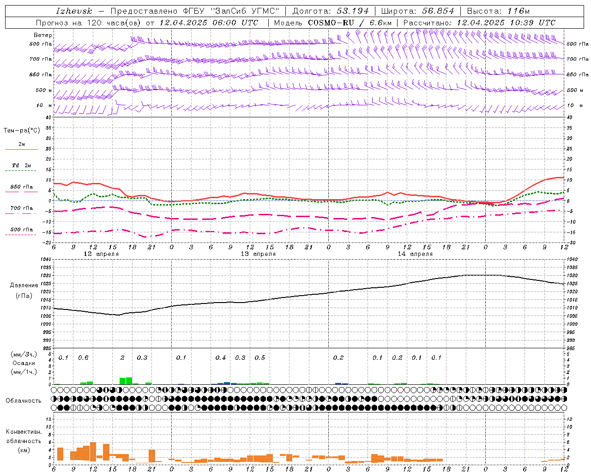Click the '0.6' precipitation value
Screen dimensions: 591x473
tap(83, 358)
